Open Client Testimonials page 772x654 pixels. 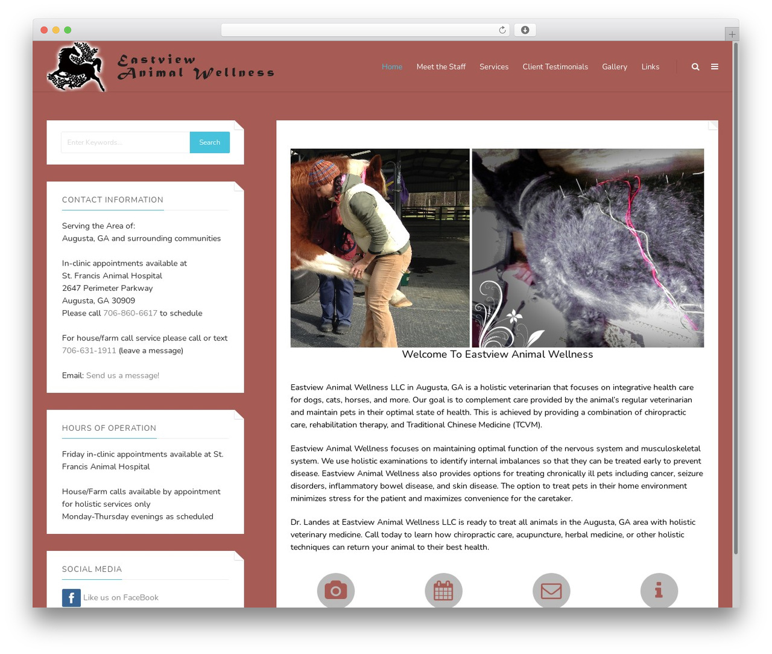[555, 67]
